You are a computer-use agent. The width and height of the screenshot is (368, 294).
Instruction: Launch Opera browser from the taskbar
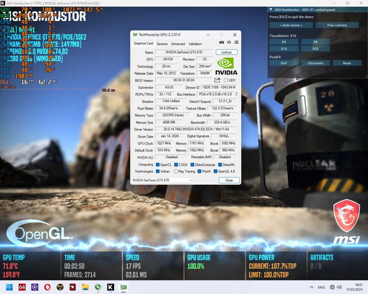click(x=47, y=287)
